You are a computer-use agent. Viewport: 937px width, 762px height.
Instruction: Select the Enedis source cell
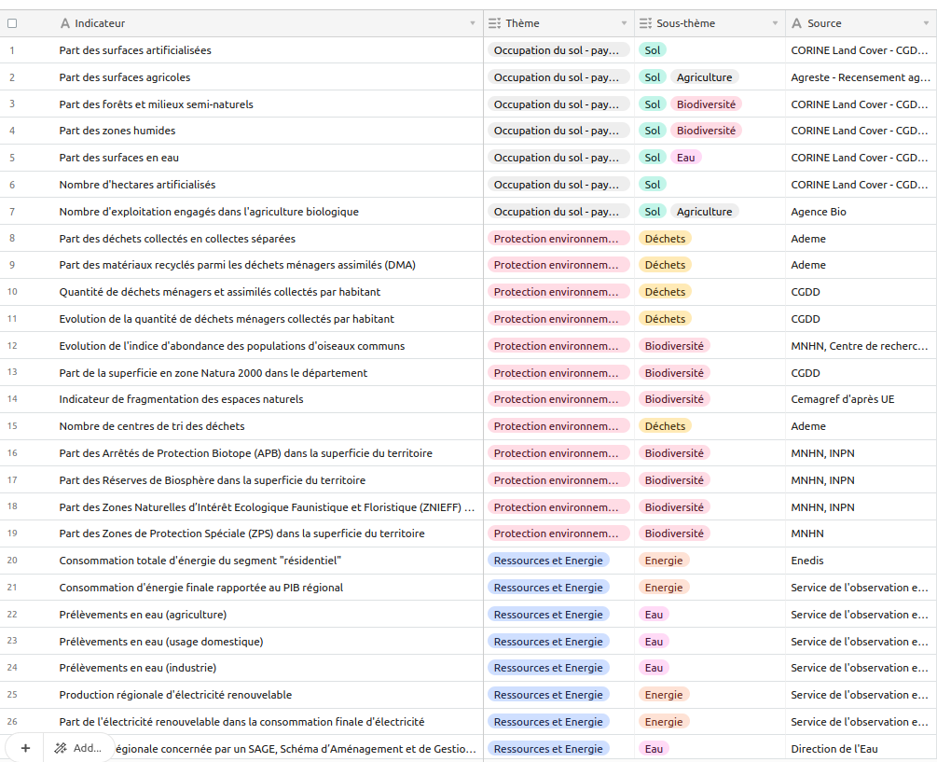pos(807,561)
